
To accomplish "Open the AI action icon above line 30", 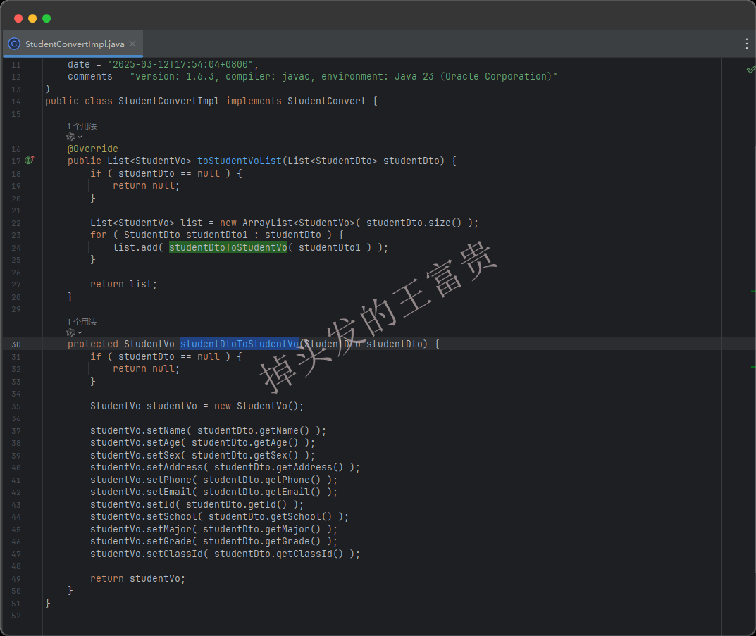I will 70,333.
